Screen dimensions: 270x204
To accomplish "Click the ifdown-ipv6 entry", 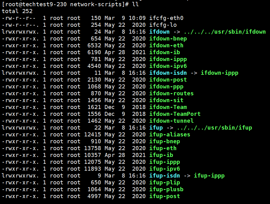I will (168, 66).
